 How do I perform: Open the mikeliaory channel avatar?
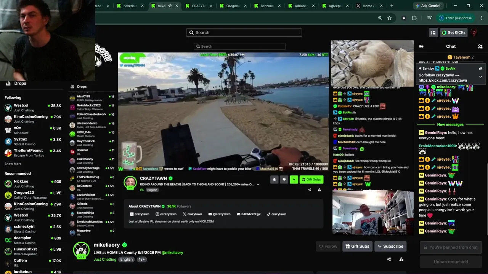coord(81,250)
